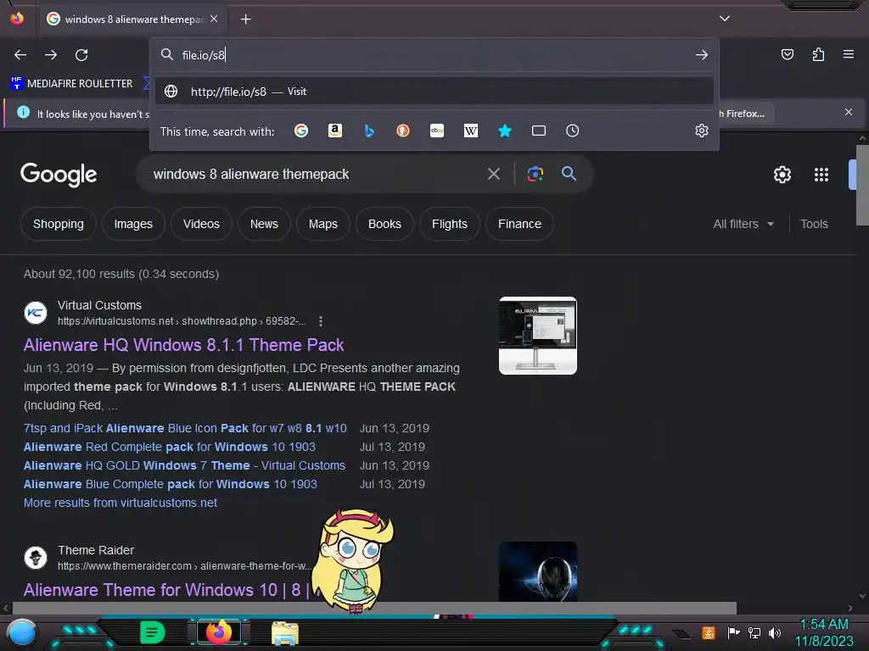Expand the list all tabs chevron
The image size is (869, 651).
point(725,19)
